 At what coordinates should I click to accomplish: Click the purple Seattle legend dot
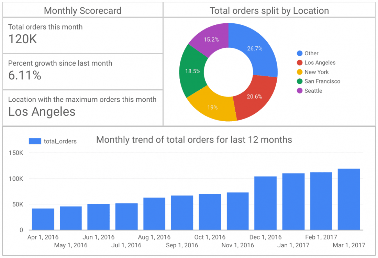coord(300,91)
